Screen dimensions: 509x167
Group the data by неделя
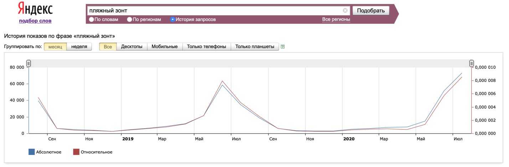pos(79,47)
